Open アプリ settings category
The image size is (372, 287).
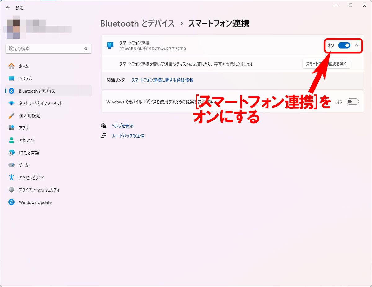[49, 128]
